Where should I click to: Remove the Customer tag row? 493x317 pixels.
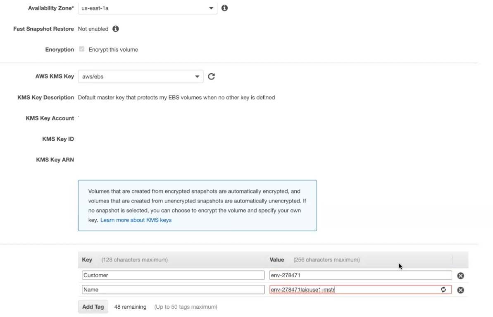click(x=460, y=276)
